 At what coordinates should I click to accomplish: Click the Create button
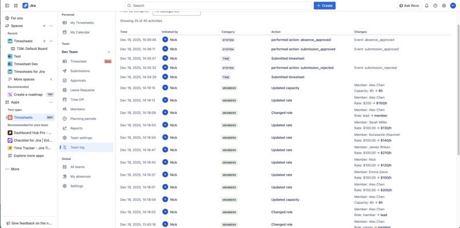pyautogui.click(x=325, y=6)
